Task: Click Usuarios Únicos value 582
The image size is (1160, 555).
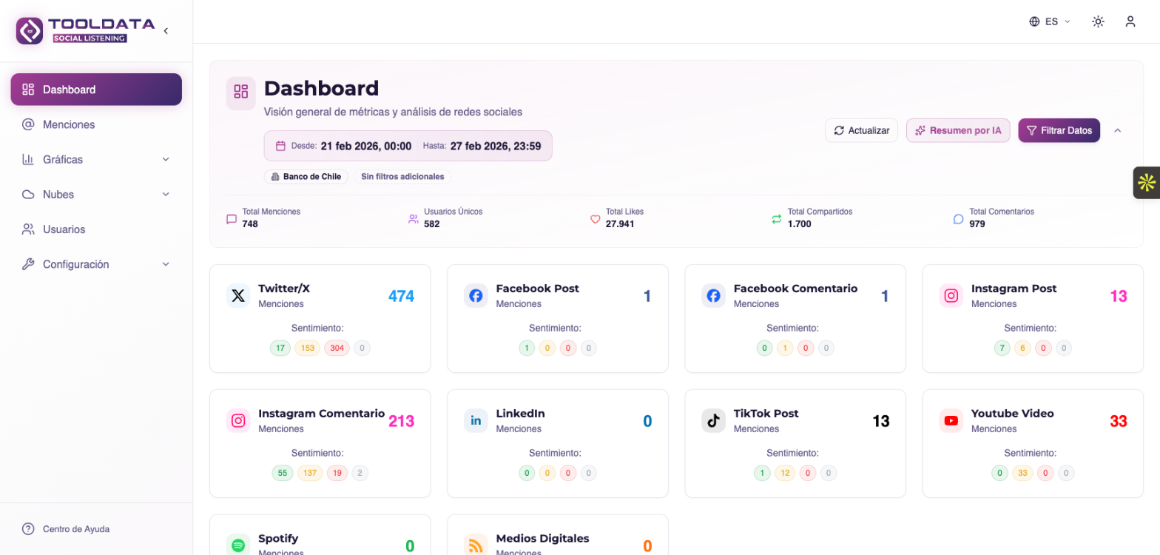Action: coord(432,224)
